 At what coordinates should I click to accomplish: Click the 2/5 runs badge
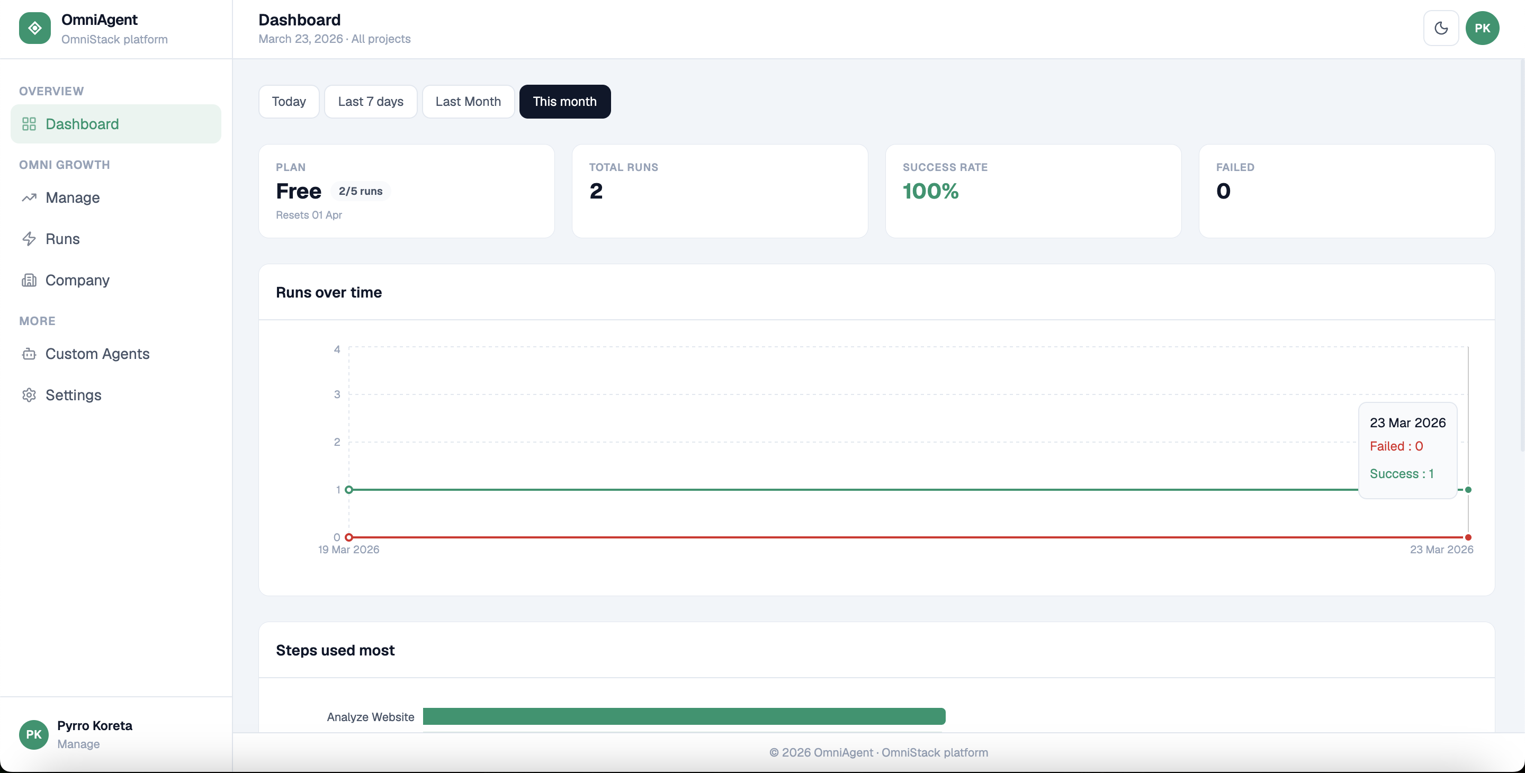point(360,191)
